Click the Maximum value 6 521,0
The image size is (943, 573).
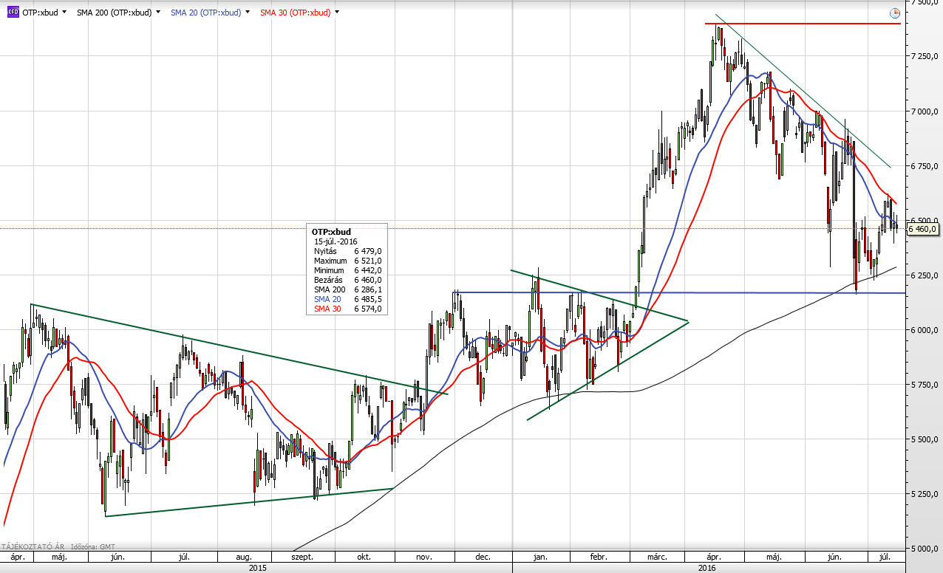coord(367,261)
